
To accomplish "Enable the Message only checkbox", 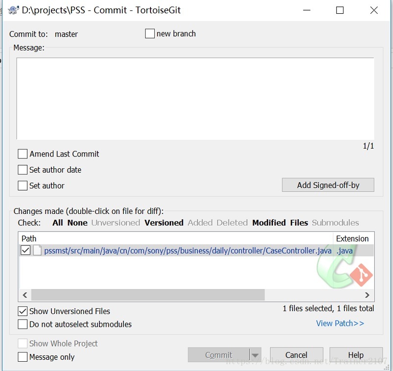I will coord(23,357).
